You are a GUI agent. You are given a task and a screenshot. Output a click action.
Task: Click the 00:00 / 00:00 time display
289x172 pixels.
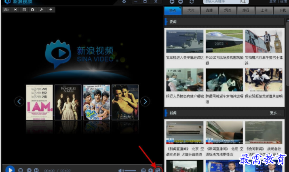click(x=57, y=170)
